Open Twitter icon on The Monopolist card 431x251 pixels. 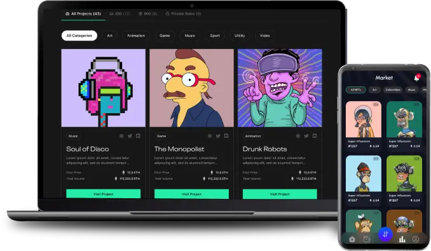[x=218, y=136]
